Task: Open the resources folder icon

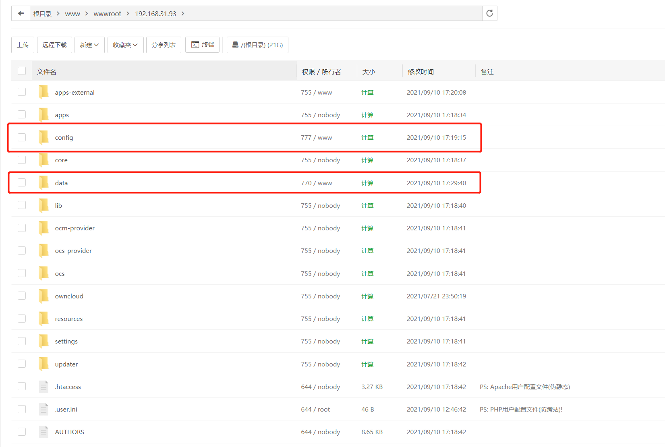Action: [x=44, y=319]
